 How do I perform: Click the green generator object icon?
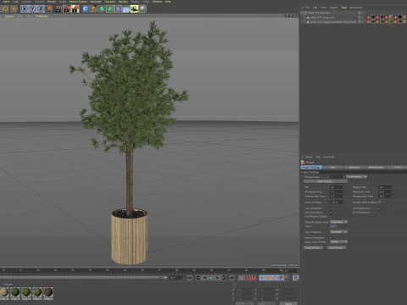102,9
